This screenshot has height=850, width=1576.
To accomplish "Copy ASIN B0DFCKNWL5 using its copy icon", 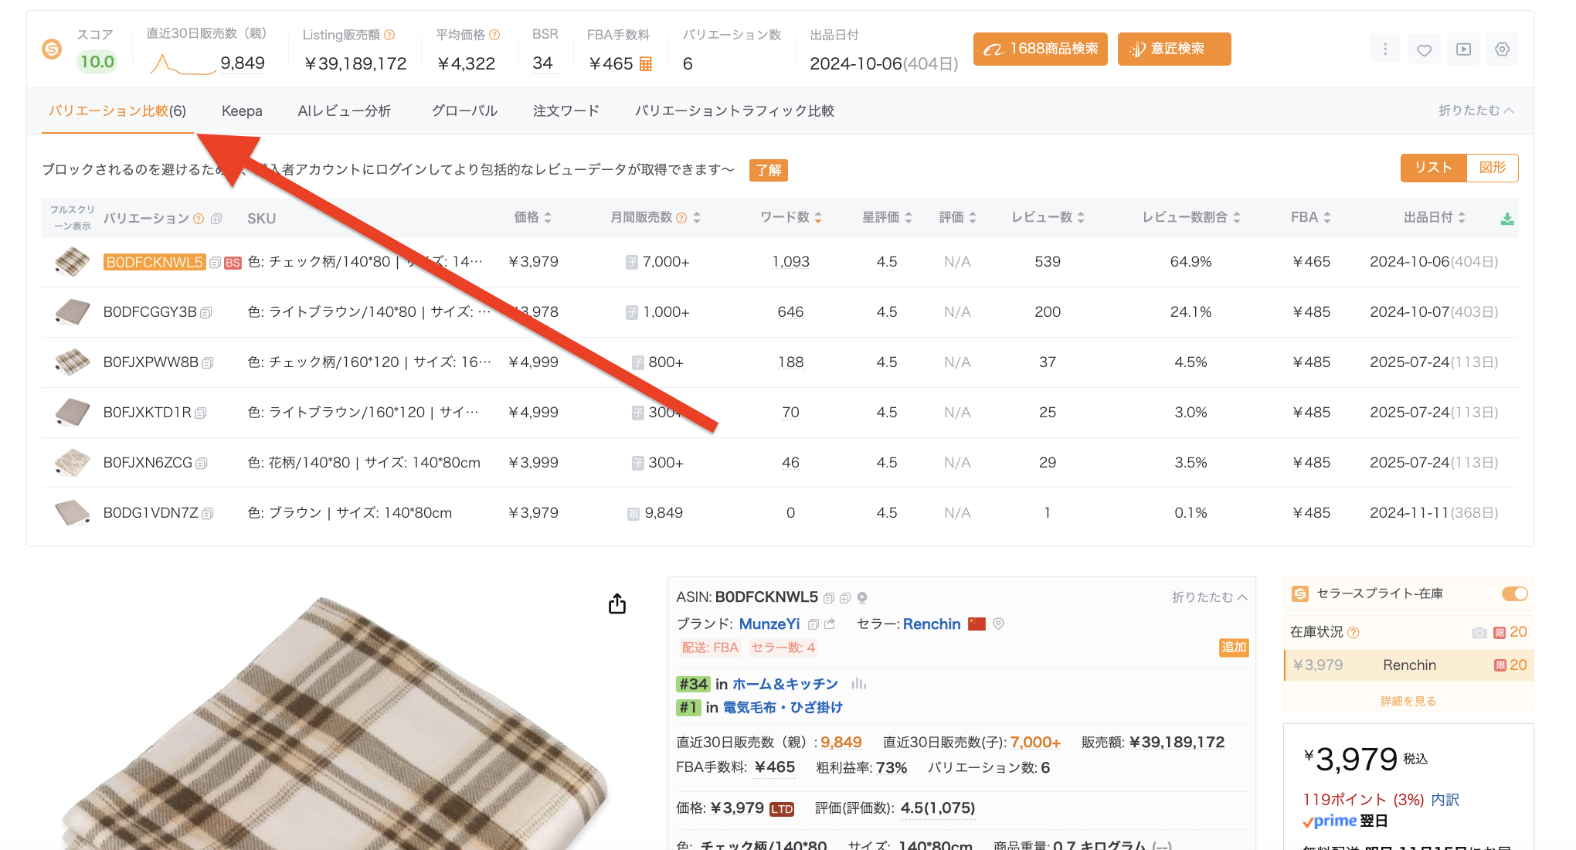I will [827, 597].
